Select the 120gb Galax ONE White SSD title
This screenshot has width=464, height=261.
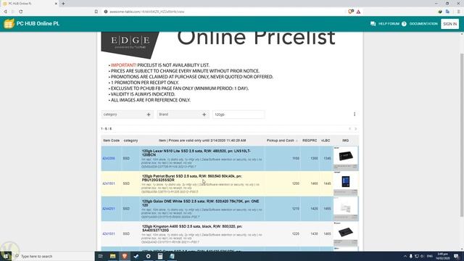pyautogui.click(x=201, y=203)
